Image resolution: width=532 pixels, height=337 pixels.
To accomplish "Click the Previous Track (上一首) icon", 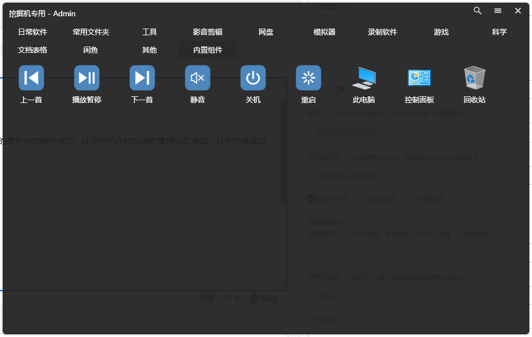I will 31,78.
